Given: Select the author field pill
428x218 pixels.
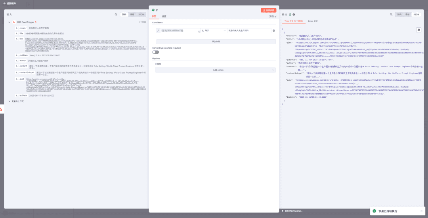Looking at the screenshot, I should point(21,60).
